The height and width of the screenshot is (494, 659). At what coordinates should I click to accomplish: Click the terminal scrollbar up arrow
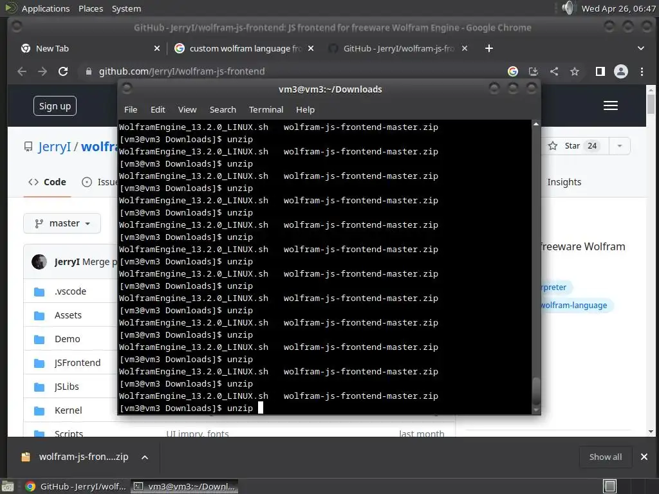click(536, 124)
